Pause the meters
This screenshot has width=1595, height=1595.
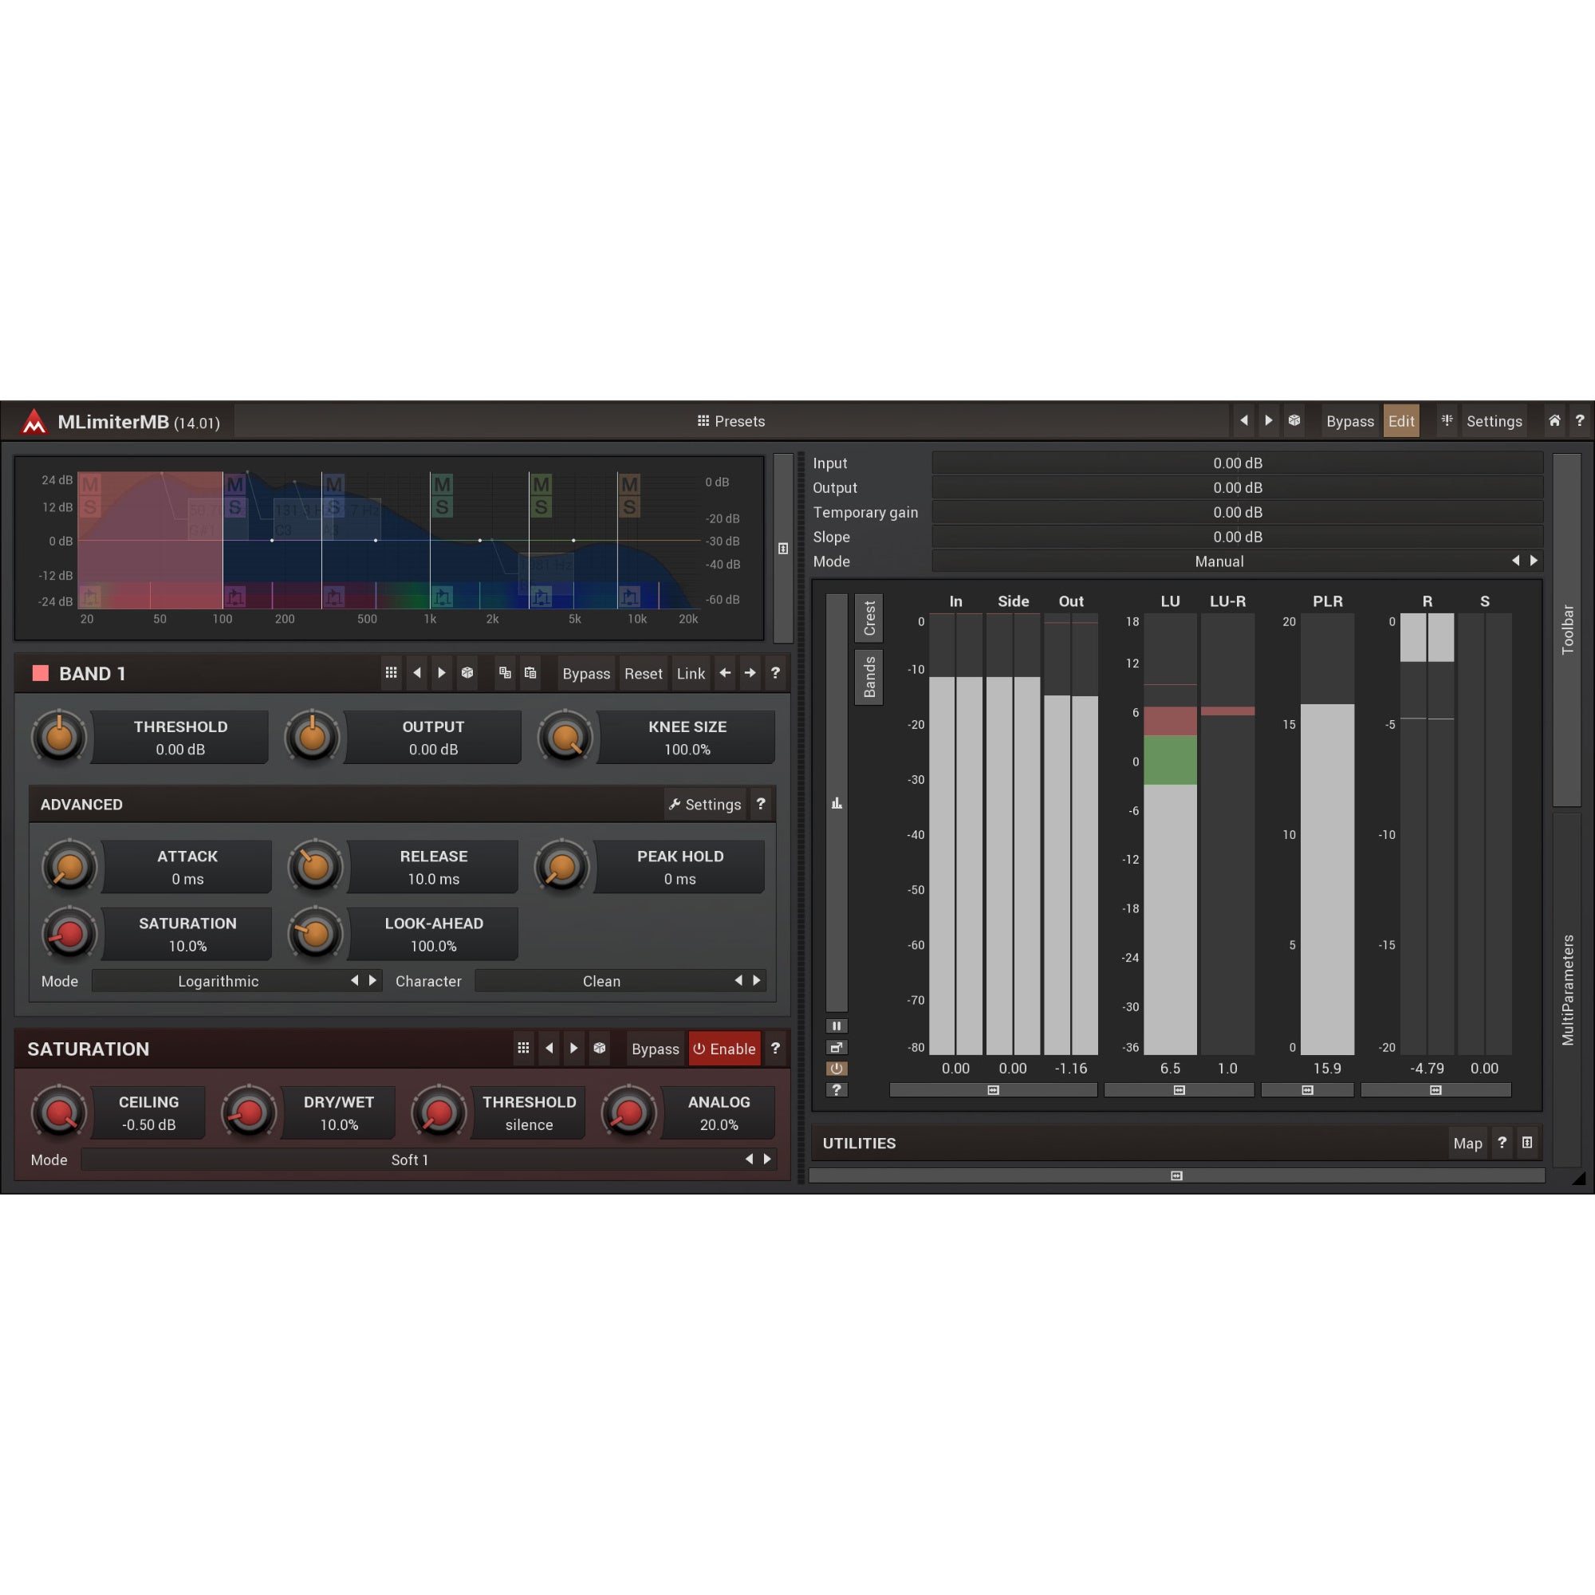pyautogui.click(x=837, y=1026)
